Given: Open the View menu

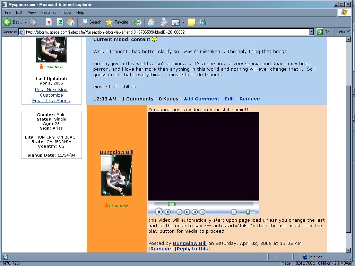Looking at the screenshot, I should (x=32, y=12).
